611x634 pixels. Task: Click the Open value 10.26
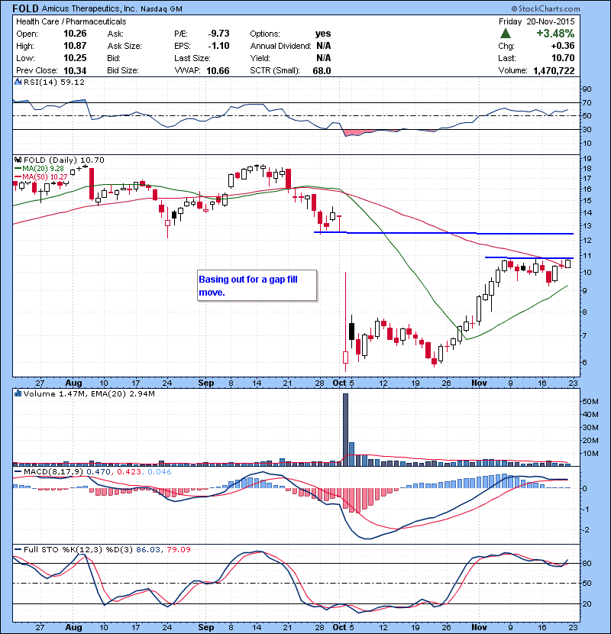point(75,34)
